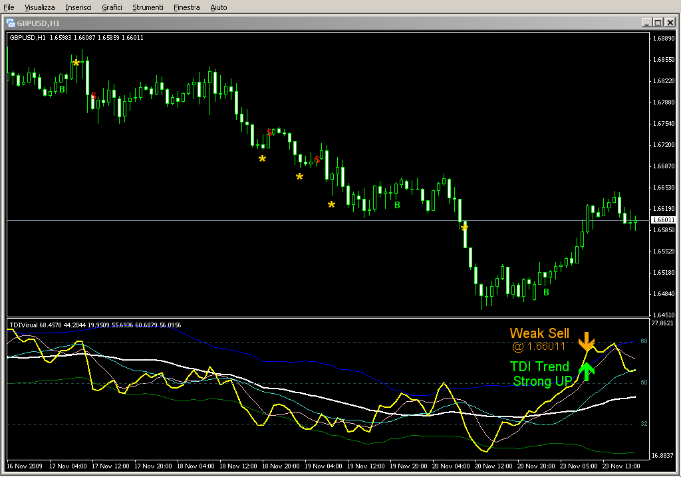Click the level 68 label in indicator
This screenshot has width=681, height=477.
[x=644, y=341]
